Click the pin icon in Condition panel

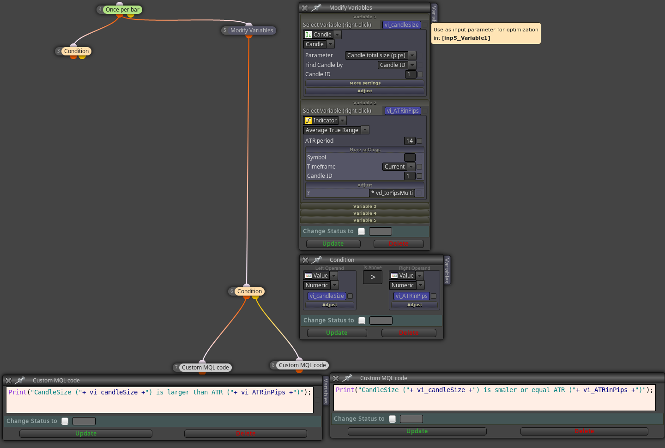[x=317, y=260]
